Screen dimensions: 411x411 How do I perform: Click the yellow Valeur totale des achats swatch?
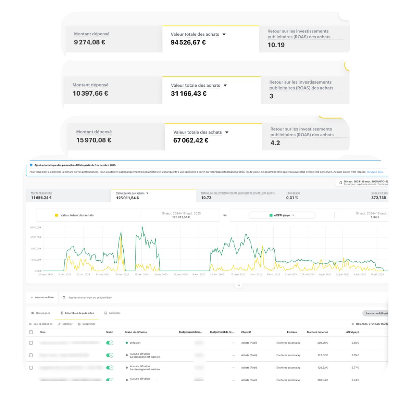pyautogui.click(x=57, y=215)
